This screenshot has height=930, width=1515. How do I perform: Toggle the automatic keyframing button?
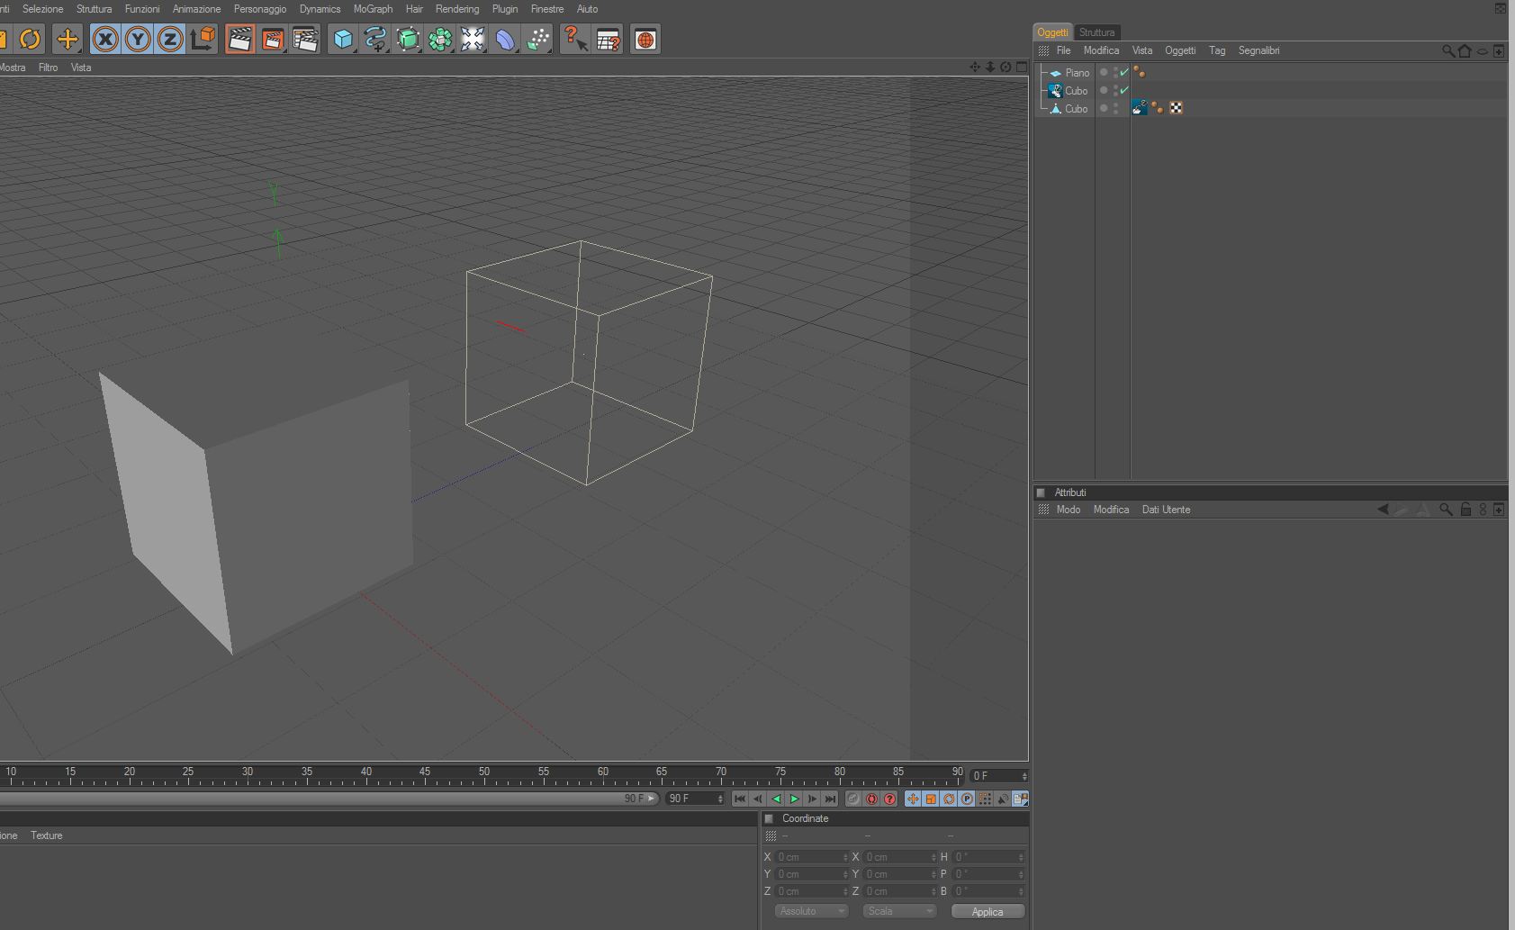pos(871,799)
